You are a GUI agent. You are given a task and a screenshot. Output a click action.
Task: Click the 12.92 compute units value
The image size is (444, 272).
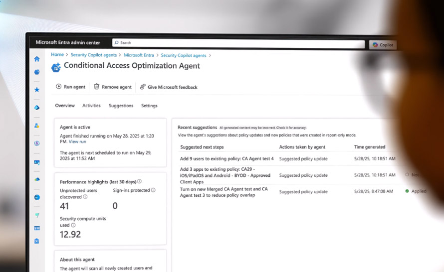pyautogui.click(x=70, y=235)
